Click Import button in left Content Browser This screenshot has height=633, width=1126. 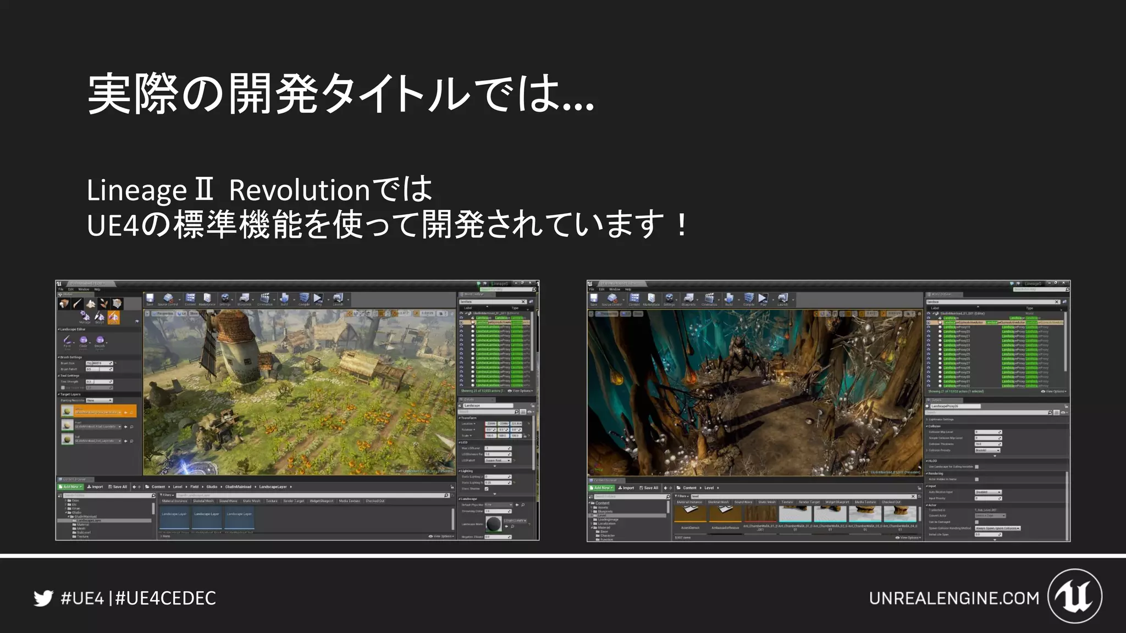tap(96, 487)
